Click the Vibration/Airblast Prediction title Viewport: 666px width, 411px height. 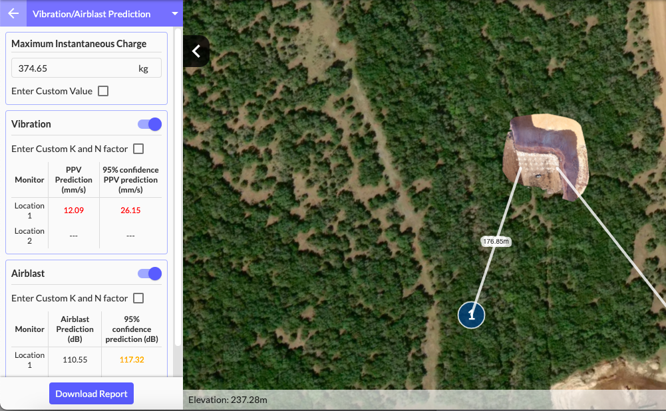click(x=91, y=13)
